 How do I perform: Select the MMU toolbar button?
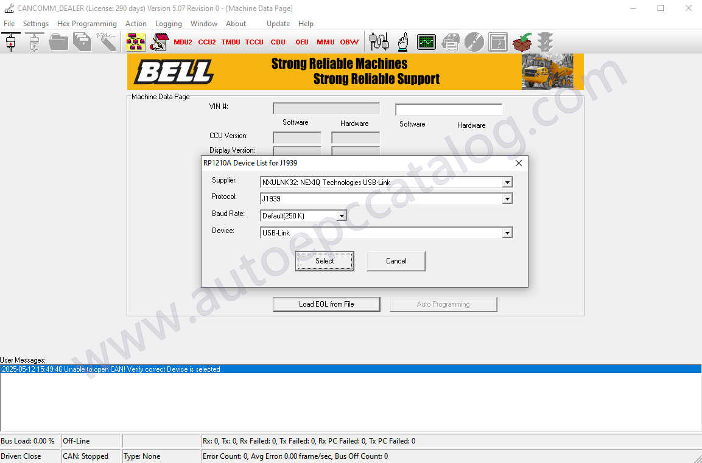coord(326,42)
